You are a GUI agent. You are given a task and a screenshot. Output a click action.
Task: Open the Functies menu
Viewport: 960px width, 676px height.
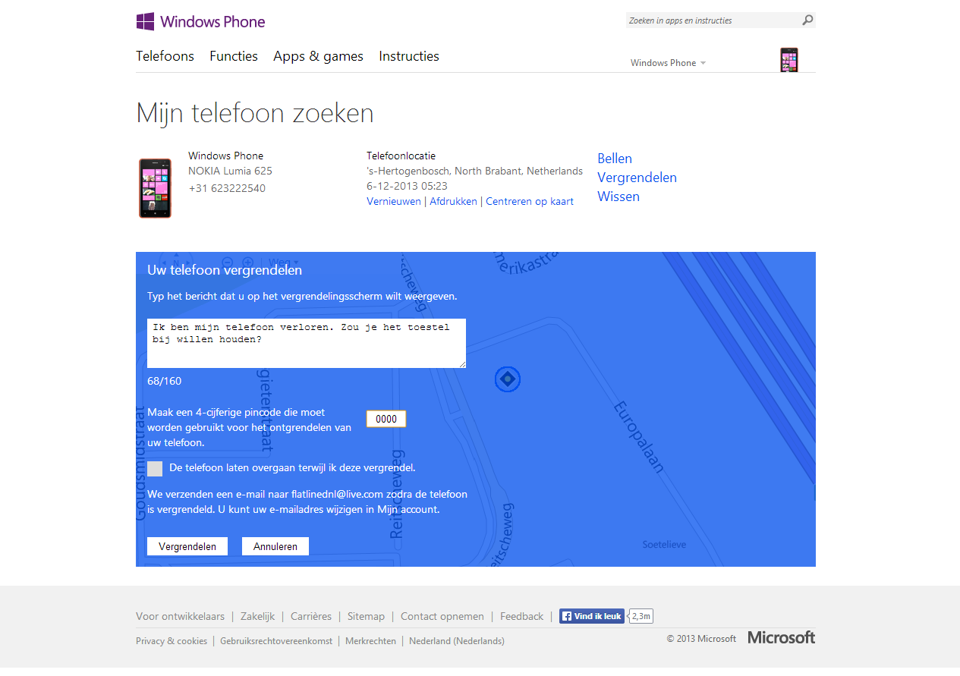pos(234,56)
